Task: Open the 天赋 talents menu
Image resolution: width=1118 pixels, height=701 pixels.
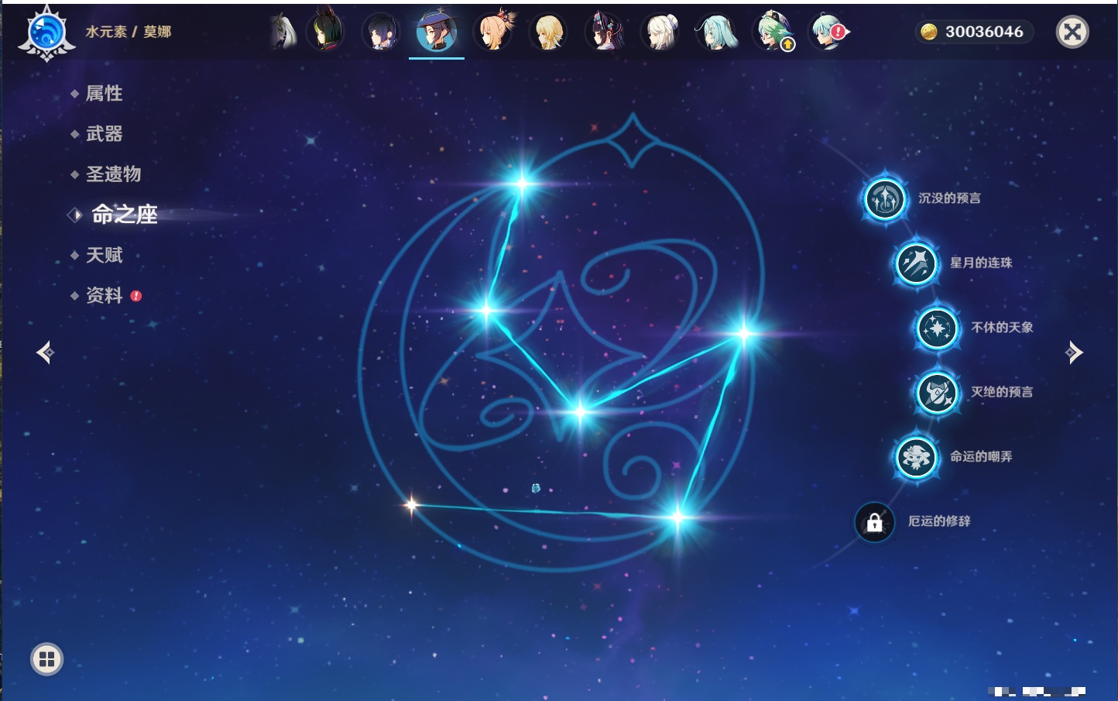Action: (104, 255)
